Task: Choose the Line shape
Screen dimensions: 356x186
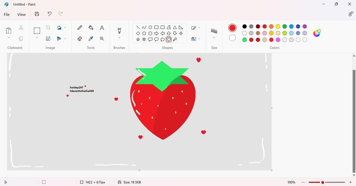Action: click(x=138, y=27)
